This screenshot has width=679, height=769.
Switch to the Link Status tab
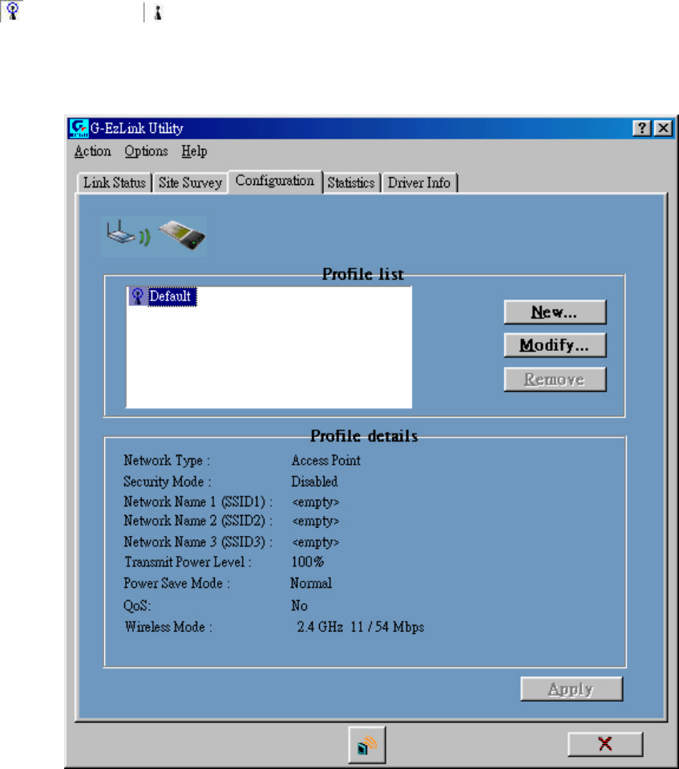[x=115, y=183]
